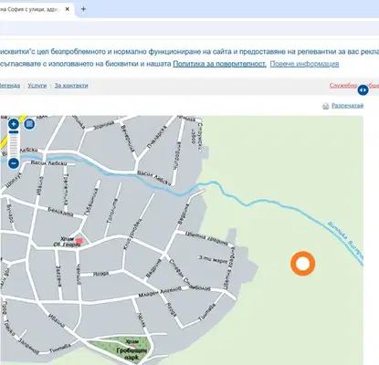Click the Белката street label
This screenshot has height=365, width=379.
(x=60, y=212)
